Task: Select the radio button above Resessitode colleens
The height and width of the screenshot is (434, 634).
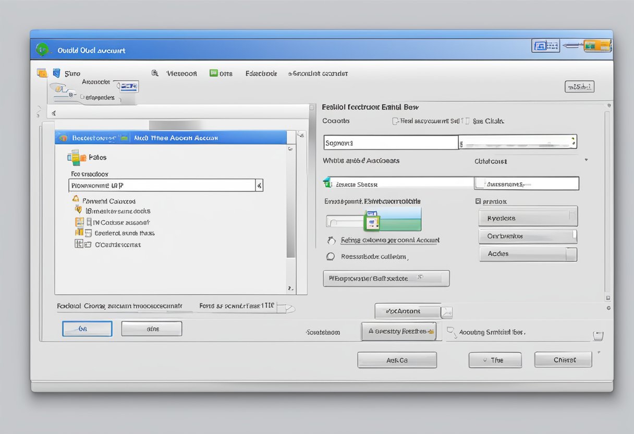Action: pos(331,240)
